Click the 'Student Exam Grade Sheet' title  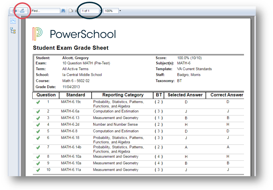click(71, 48)
